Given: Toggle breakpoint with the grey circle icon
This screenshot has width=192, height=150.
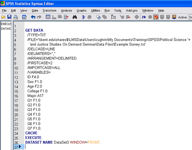Looking at the screenshot, I should [x=150, y=17].
